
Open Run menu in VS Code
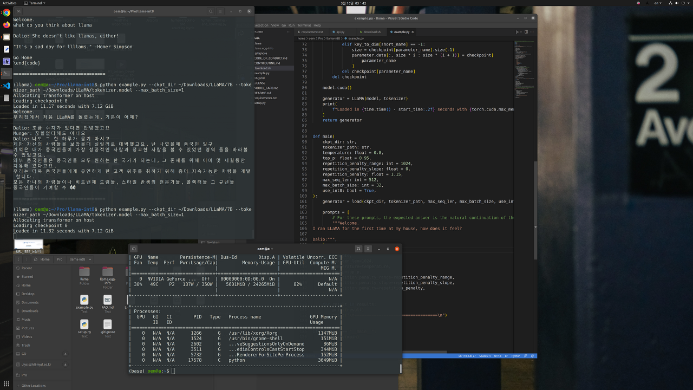(x=291, y=25)
